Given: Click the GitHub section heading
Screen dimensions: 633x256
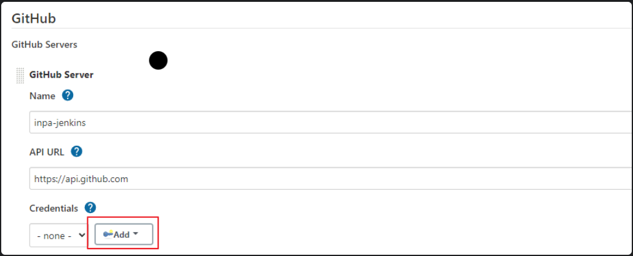Looking at the screenshot, I should pyautogui.click(x=34, y=18).
